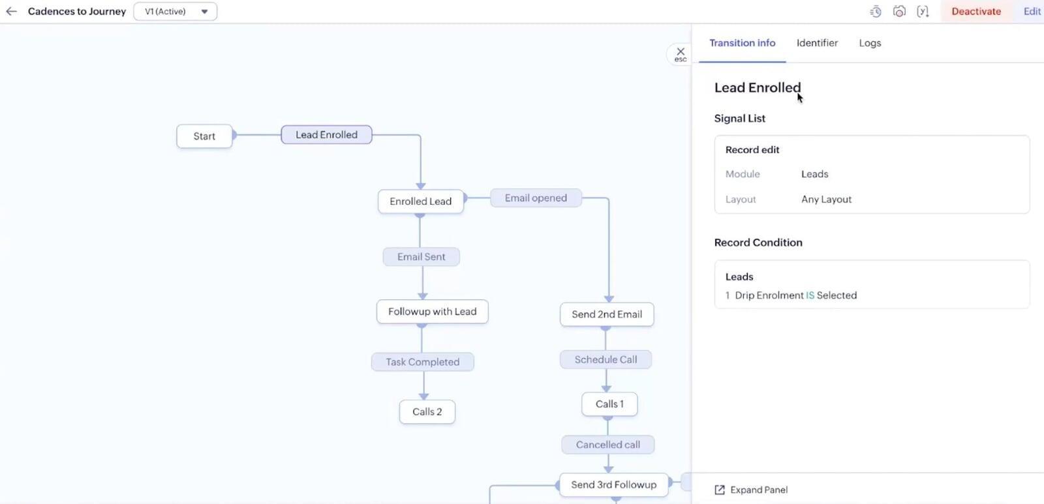The height and width of the screenshot is (504, 1044).
Task: Click the Calls 1 node
Action: 609,404
